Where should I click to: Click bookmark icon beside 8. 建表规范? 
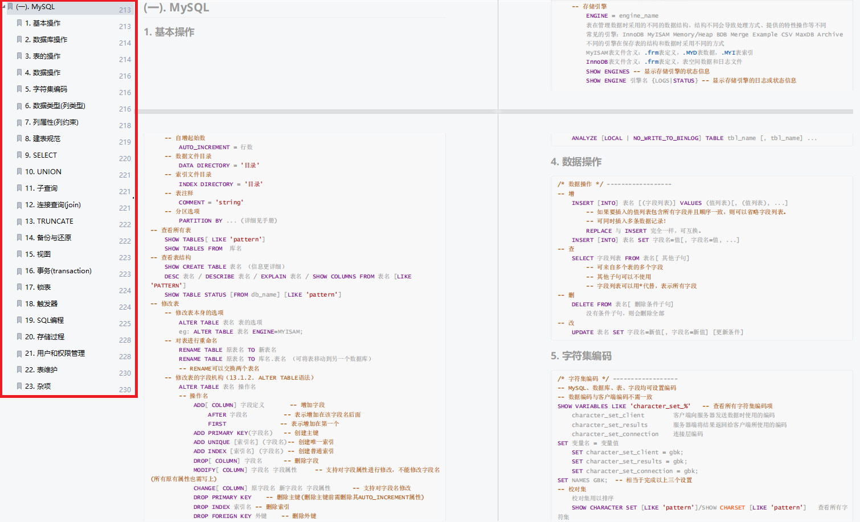(x=20, y=139)
